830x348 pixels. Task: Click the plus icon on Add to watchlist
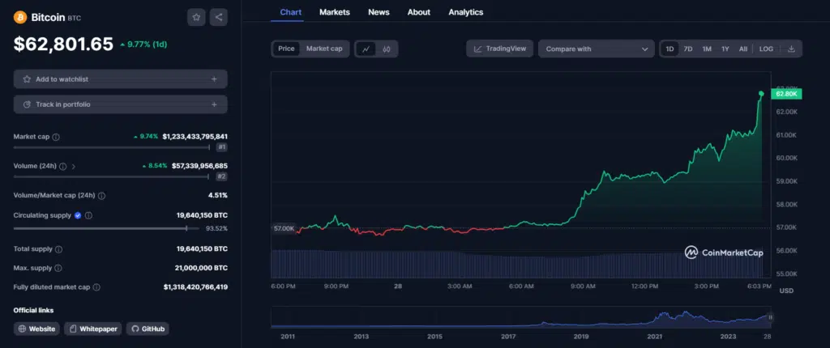[214, 79]
